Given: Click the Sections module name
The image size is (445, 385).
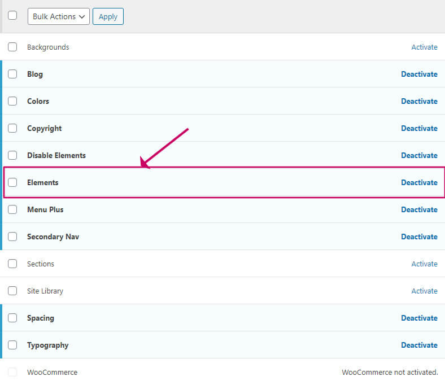Looking at the screenshot, I should coord(41,264).
